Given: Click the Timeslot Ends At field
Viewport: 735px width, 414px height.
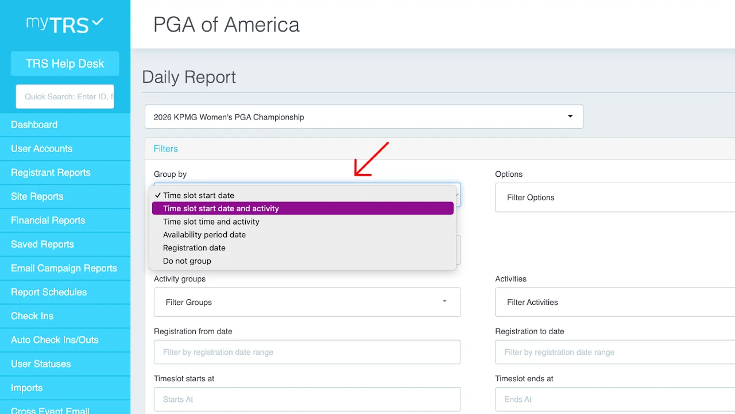Looking at the screenshot, I should [615, 399].
